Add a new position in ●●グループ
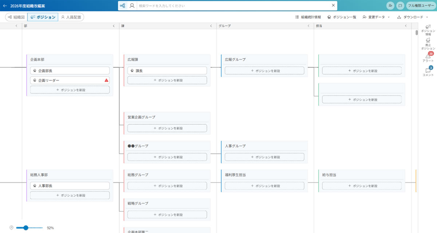 167,157
